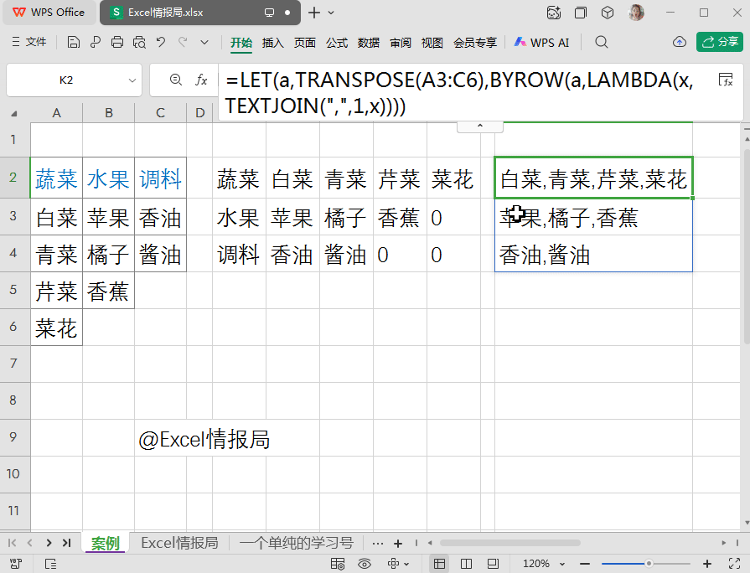Switch to Normal view button
The width and height of the screenshot is (750, 573).
[439, 564]
